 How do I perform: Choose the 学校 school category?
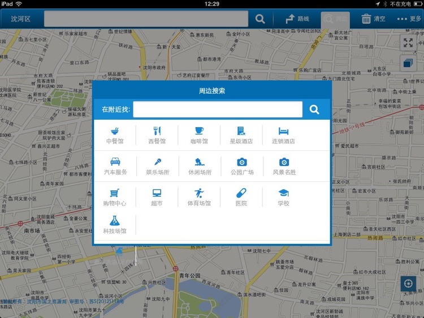point(283,197)
